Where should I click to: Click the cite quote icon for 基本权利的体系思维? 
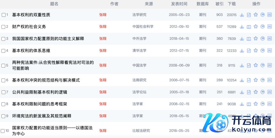(263, 50)
